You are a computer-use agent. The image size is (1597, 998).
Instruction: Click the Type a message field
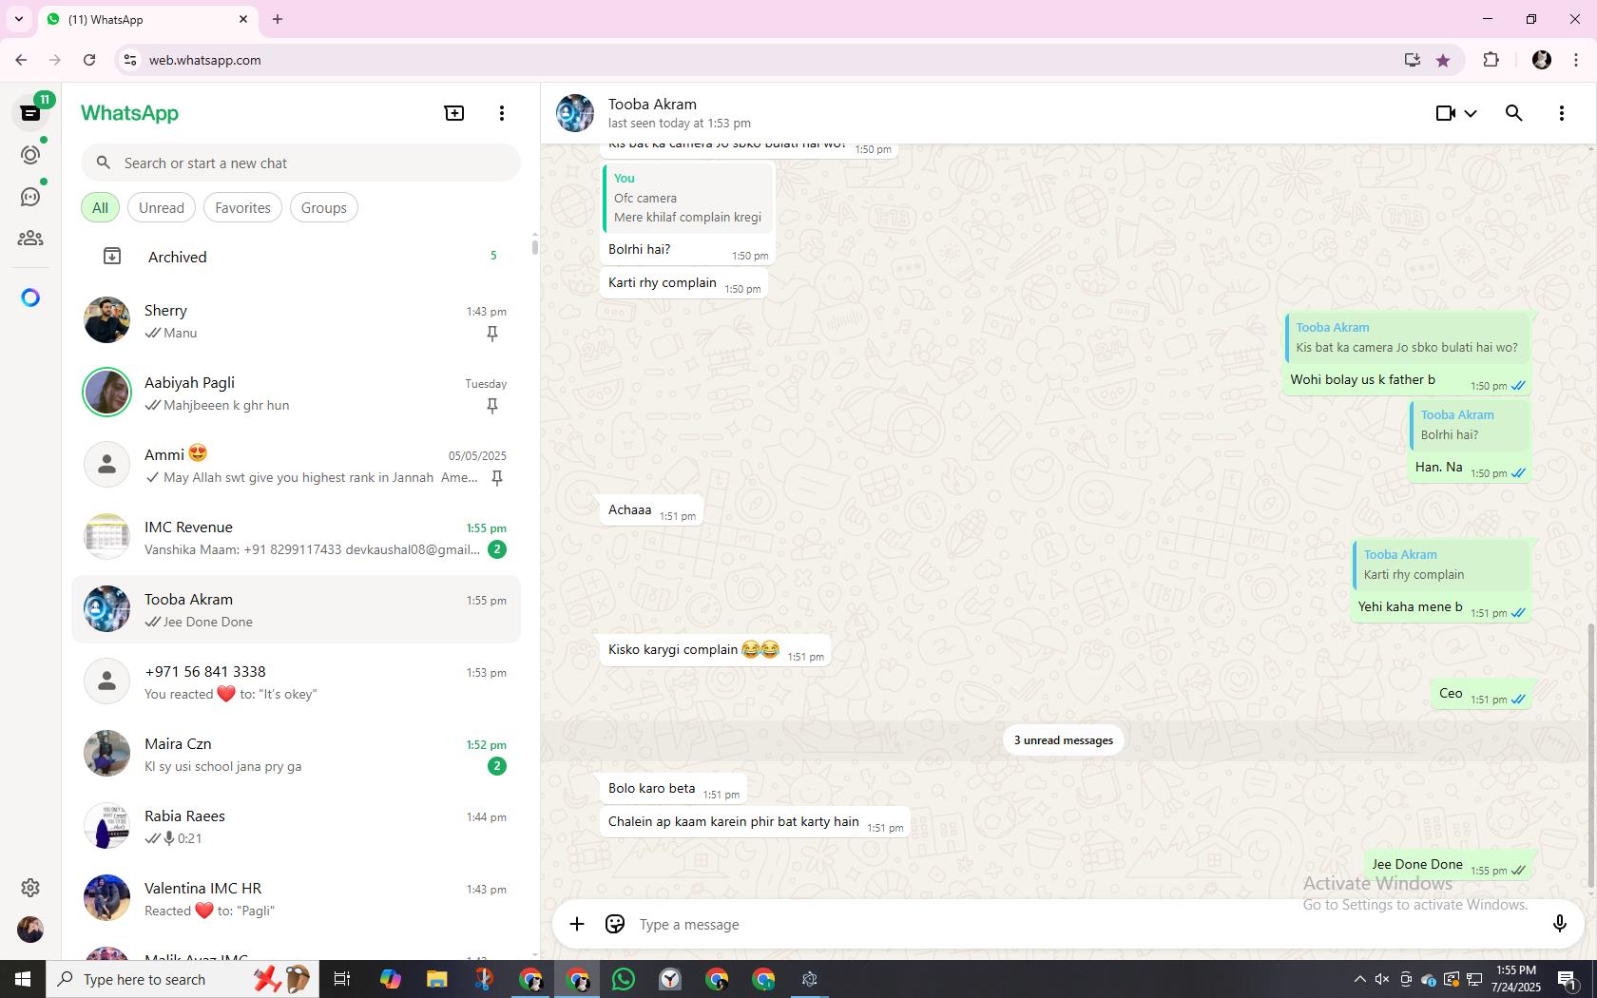[1086, 925]
